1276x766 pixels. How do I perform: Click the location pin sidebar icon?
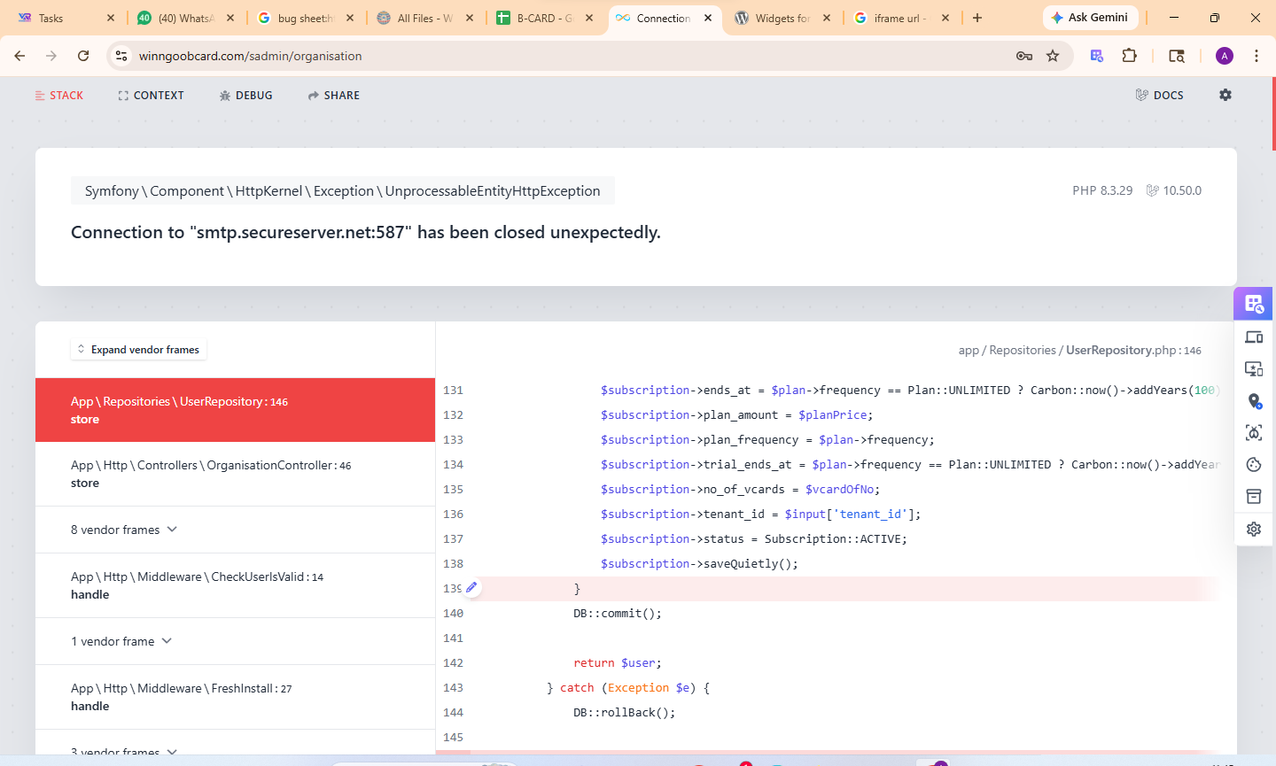(1254, 401)
